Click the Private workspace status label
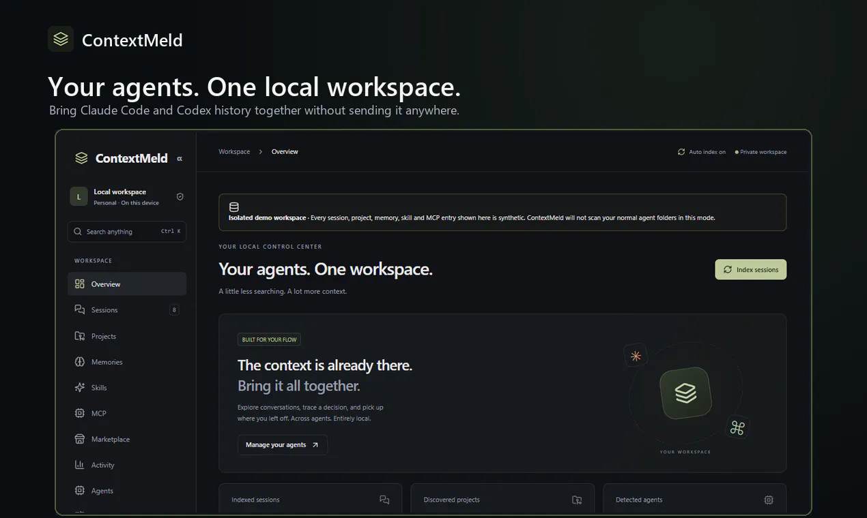This screenshot has width=867, height=518. click(761, 152)
